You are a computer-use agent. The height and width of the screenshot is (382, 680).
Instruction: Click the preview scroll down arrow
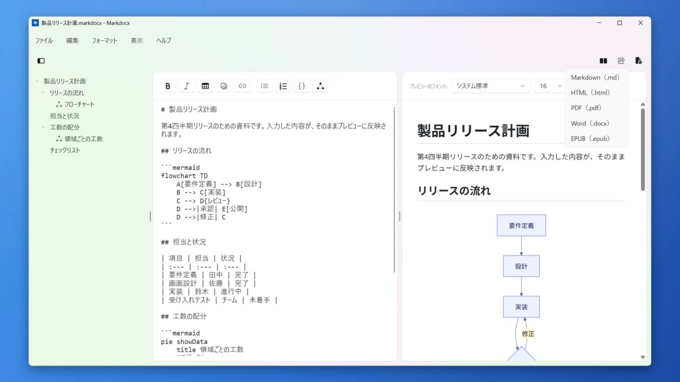click(643, 357)
